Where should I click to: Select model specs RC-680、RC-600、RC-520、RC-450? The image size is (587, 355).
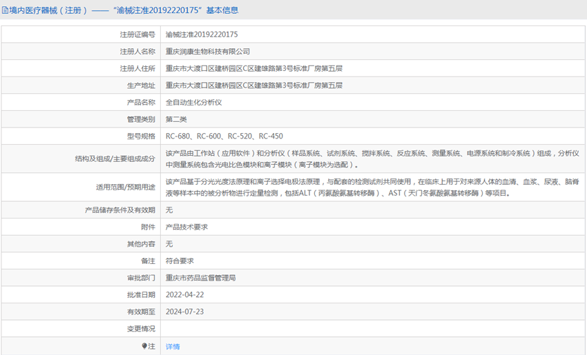(x=224, y=136)
